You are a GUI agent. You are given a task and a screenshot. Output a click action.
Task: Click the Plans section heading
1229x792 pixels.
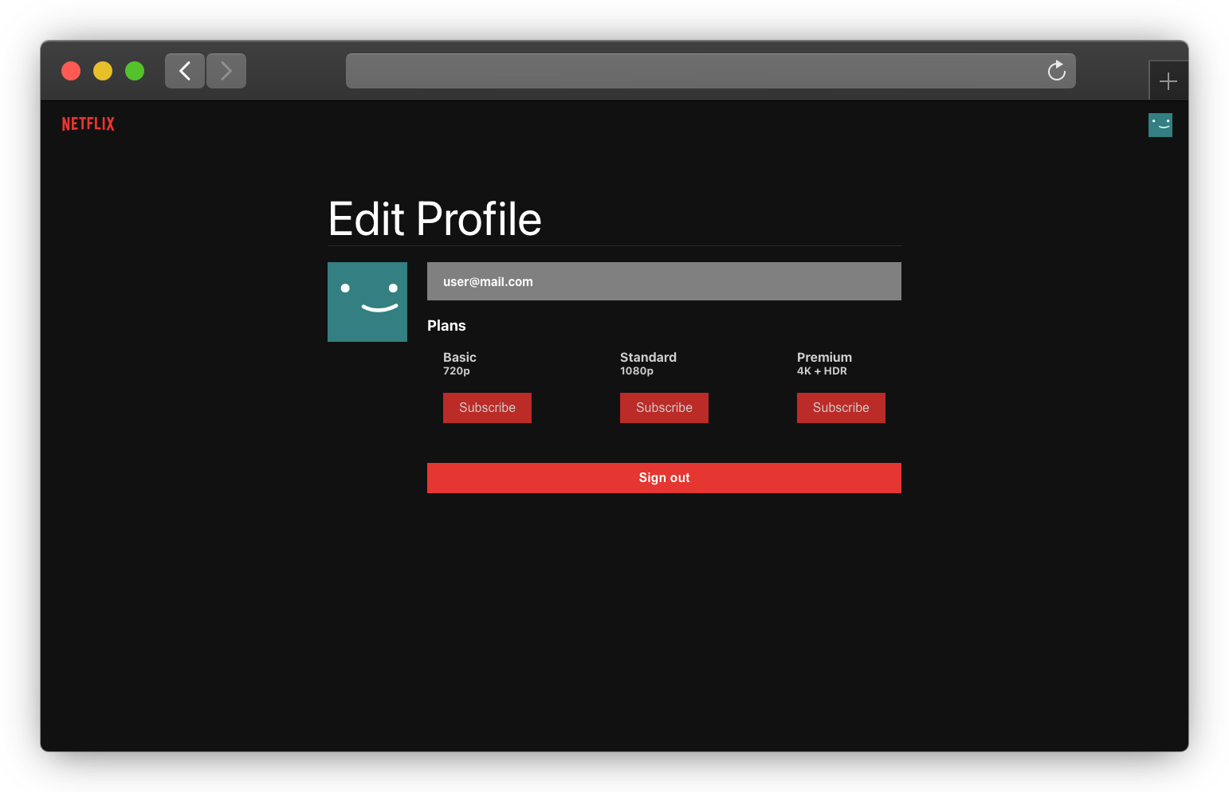446,325
